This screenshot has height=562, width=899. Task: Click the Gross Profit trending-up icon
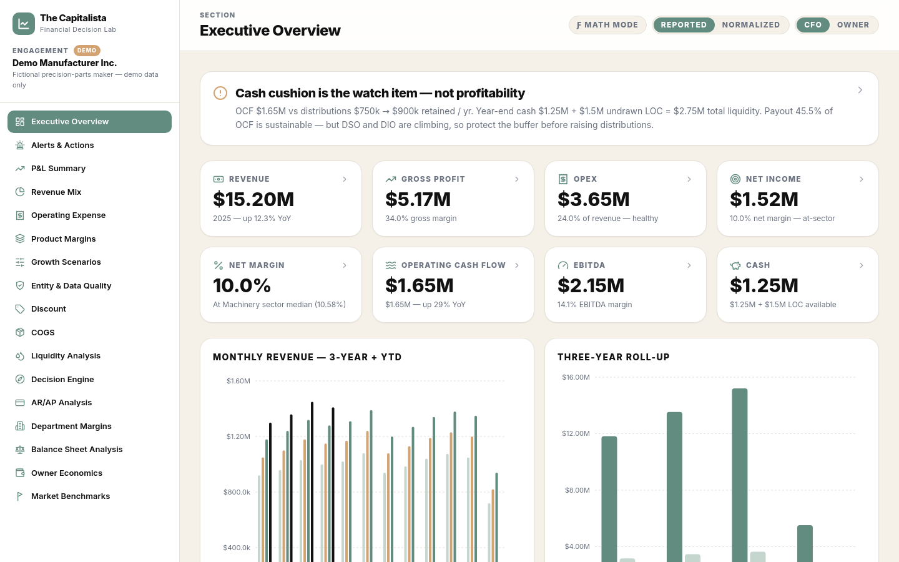pyautogui.click(x=391, y=179)
